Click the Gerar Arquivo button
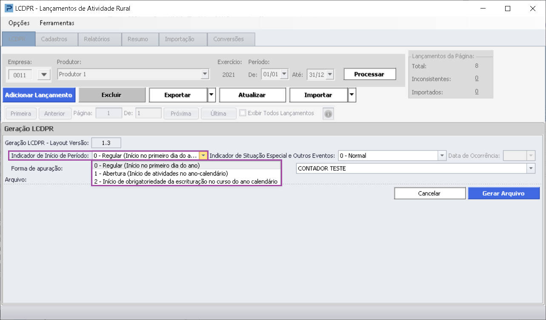The width and height of the screenshot is (546, 320). [x=503, y=193]
